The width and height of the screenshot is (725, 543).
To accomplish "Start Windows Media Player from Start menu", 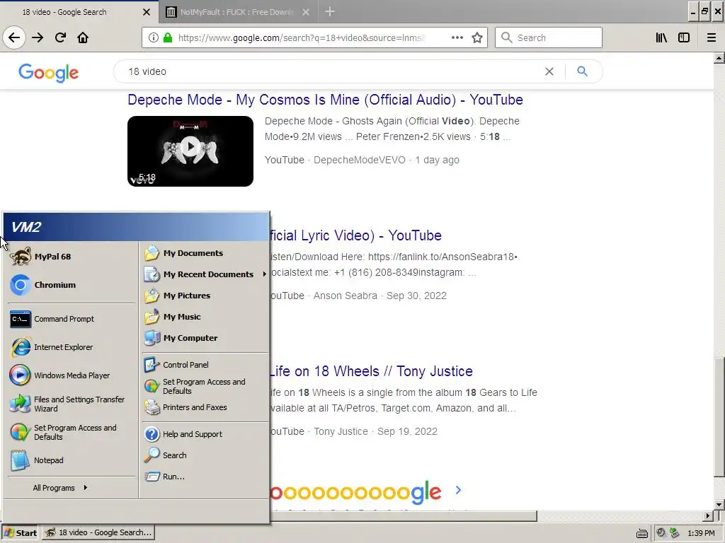I will coord(71,375).
